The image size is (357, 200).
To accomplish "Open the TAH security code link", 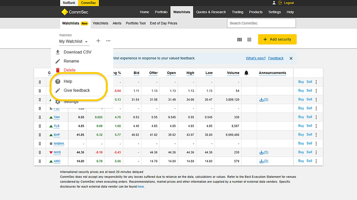I will point(57,117).
